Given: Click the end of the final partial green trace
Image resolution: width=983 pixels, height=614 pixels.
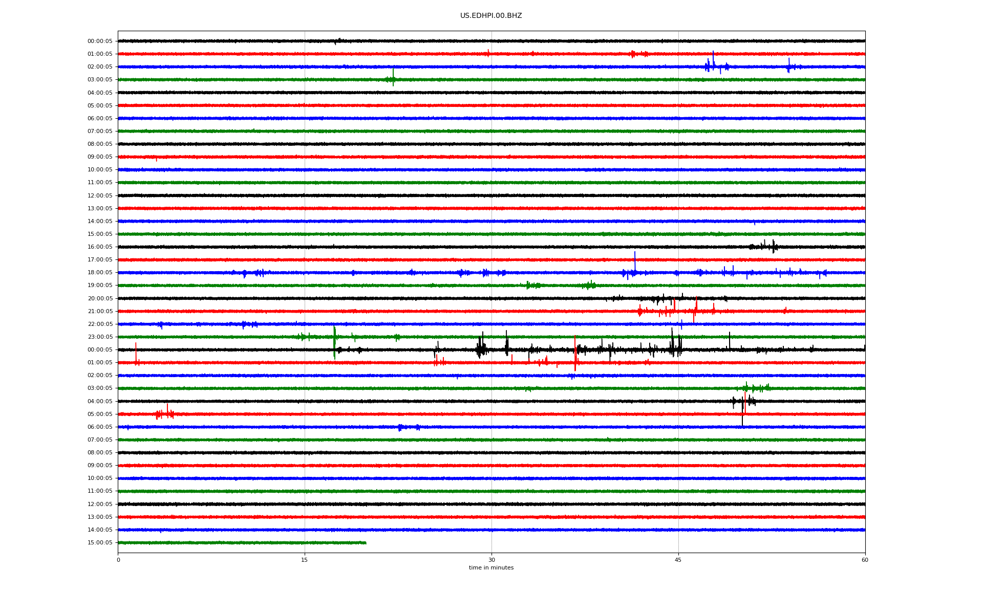Looking at the screenshot, I should point(366,543).
